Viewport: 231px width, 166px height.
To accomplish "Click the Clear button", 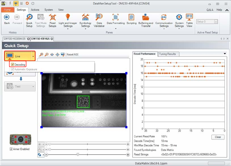I will [218, 137].
